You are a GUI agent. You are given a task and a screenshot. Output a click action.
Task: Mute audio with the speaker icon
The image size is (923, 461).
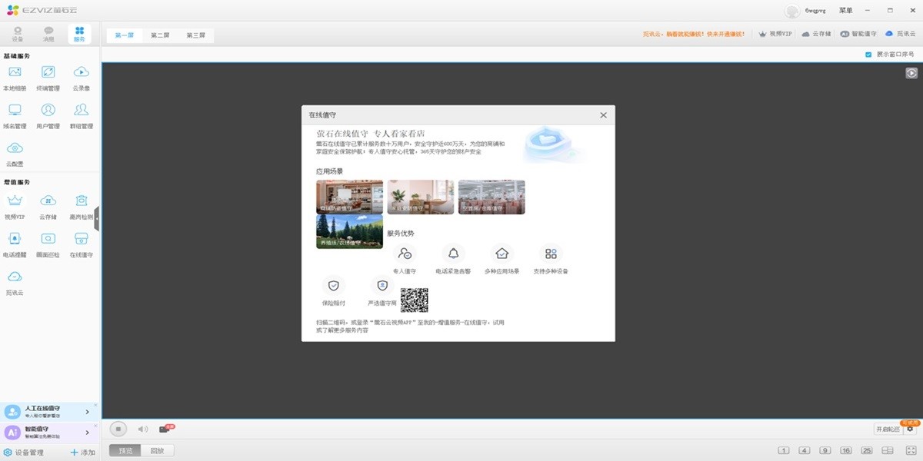142,429
